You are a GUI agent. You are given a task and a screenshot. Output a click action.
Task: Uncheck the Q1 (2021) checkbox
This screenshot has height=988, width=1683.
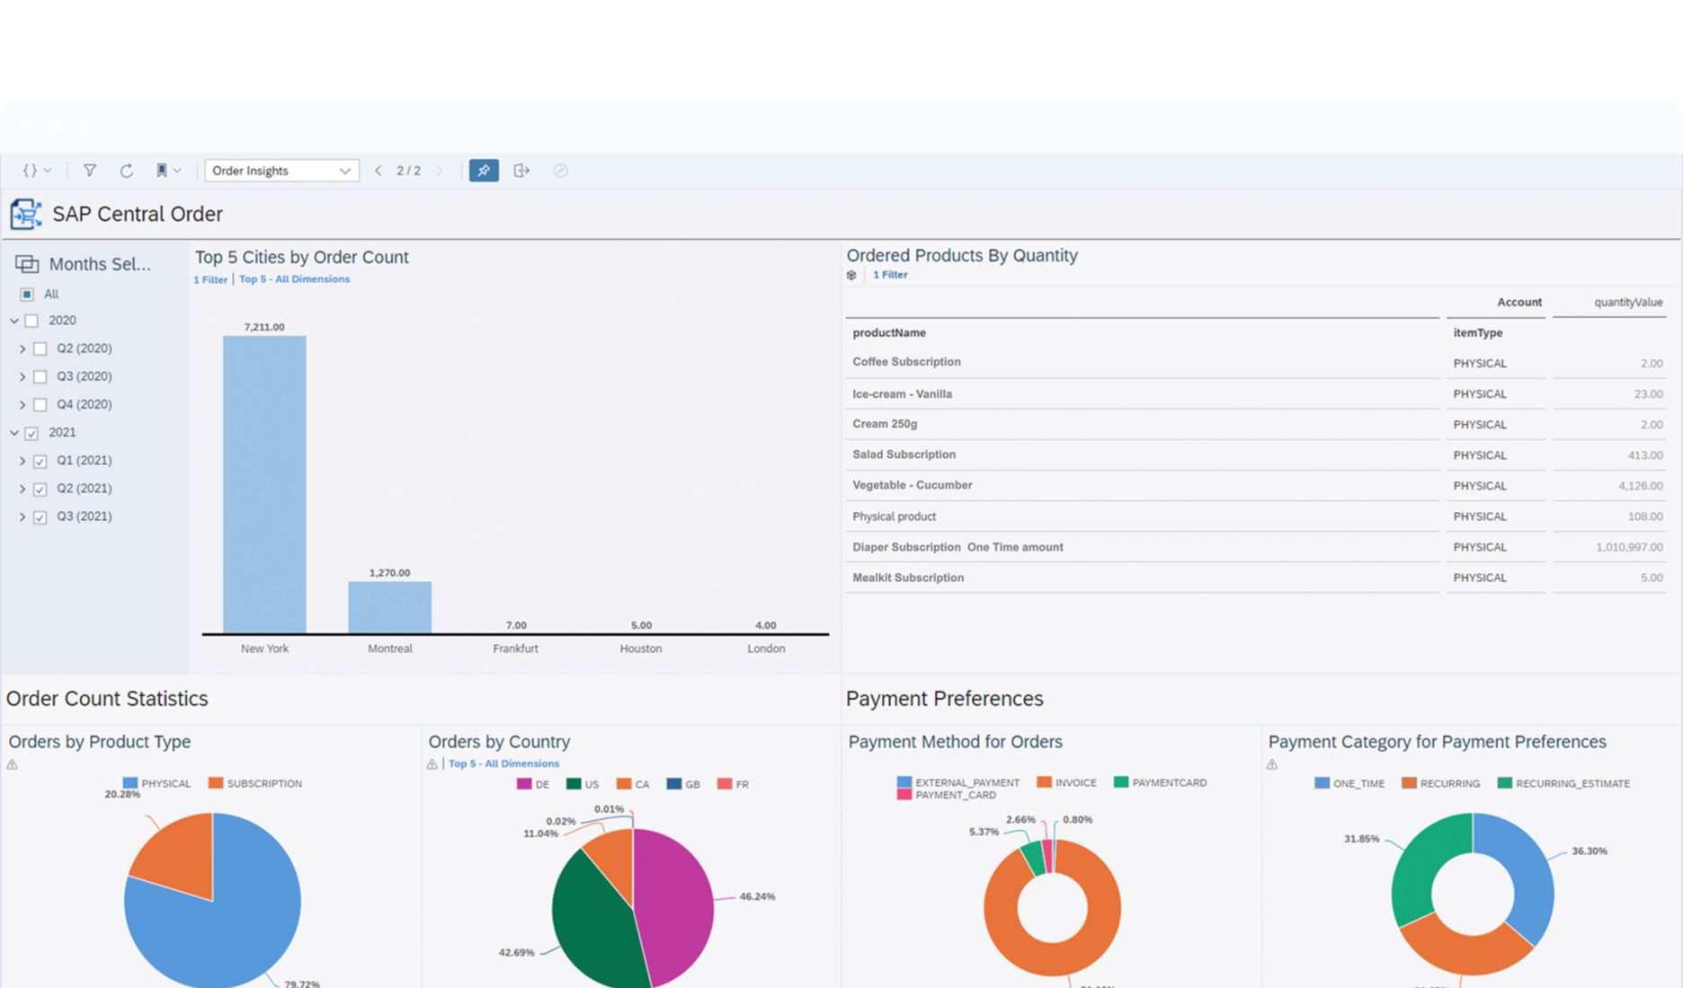pos(40,461)
